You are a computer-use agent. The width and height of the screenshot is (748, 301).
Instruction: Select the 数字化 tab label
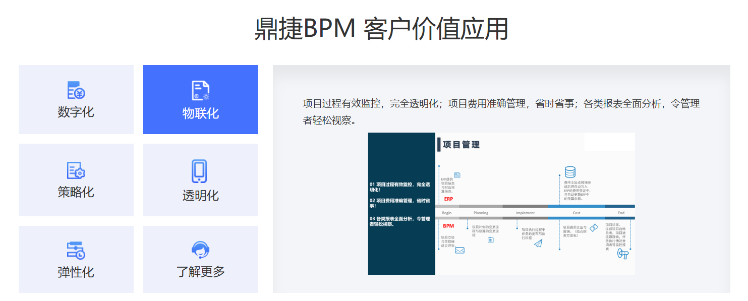76,112
